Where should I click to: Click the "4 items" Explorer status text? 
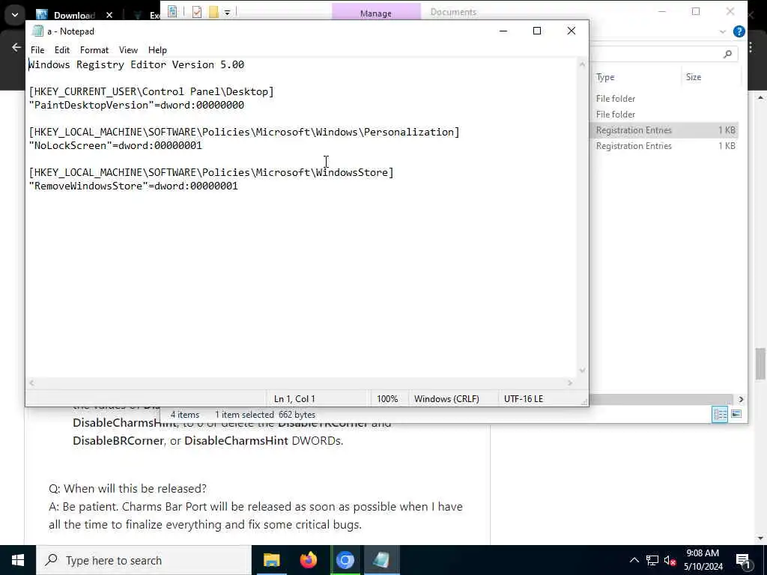(x=185, y=415)
